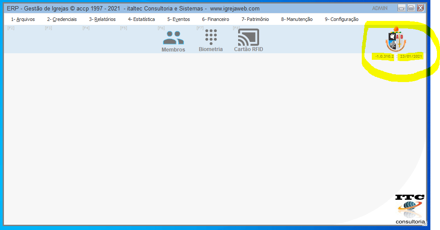
Task: Click the ADMIN user label
Action: tap(380, 8)
